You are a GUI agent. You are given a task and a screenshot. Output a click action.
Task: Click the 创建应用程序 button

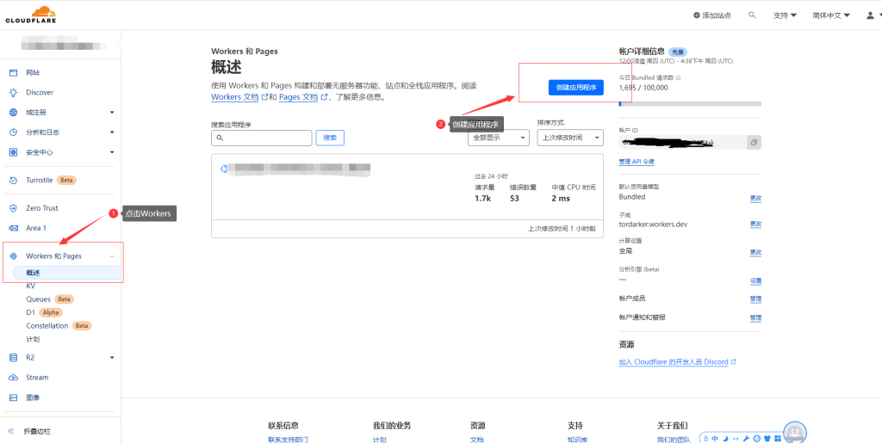(x=576, y=87)
